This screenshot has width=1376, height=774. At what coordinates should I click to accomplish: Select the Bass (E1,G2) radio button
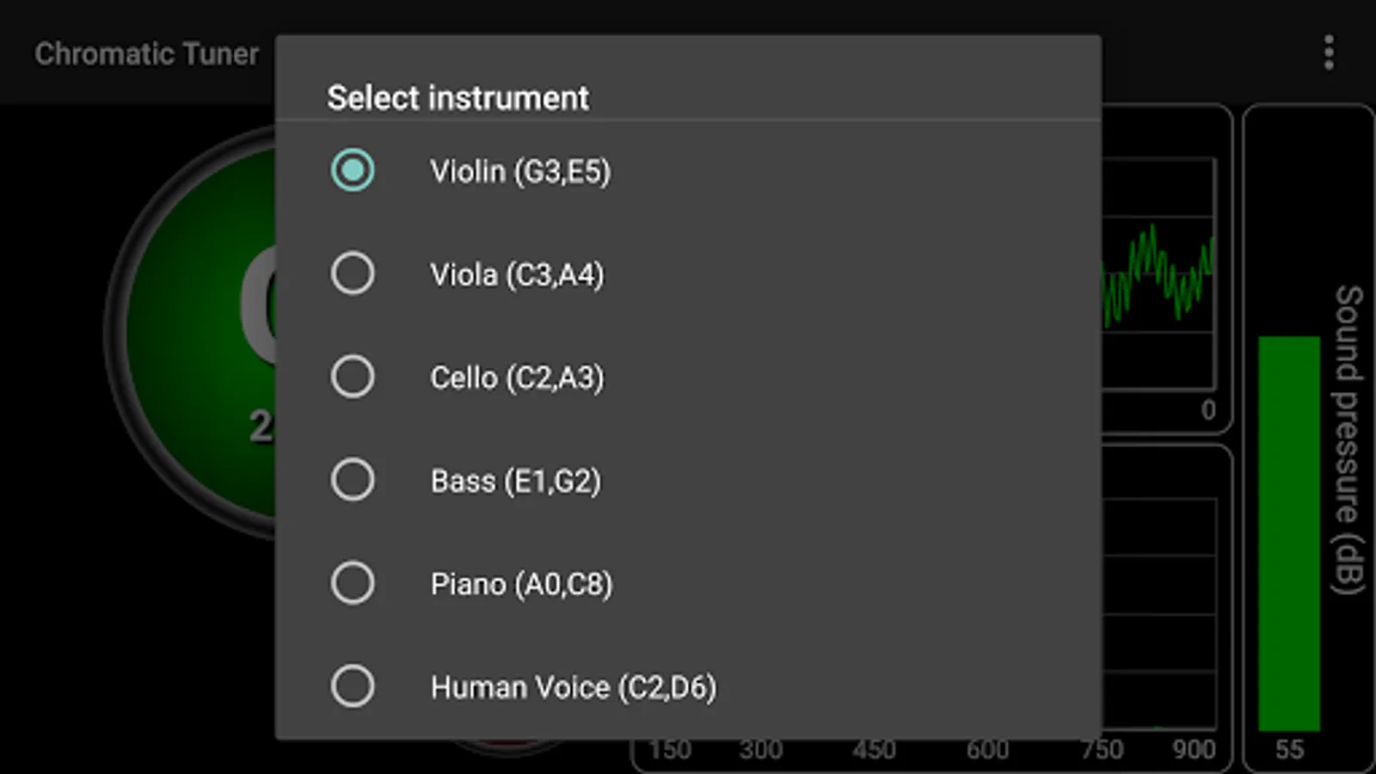(353, 480)
